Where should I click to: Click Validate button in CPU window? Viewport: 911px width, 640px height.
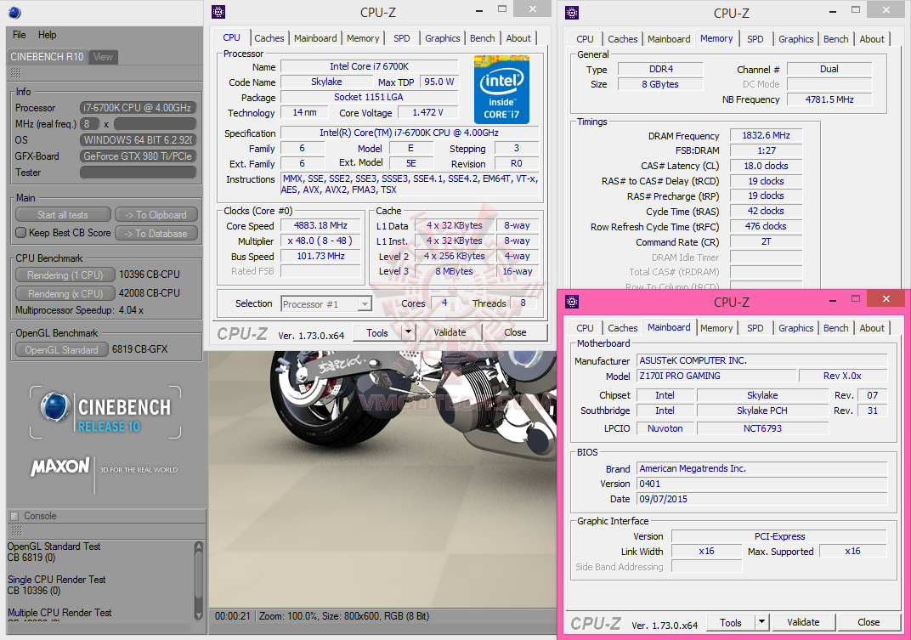(450, 332)
